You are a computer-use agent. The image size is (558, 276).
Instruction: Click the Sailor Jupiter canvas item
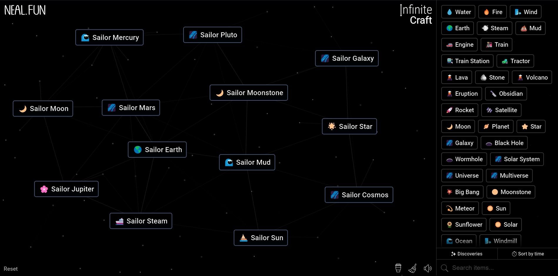[x=66, y=189]
